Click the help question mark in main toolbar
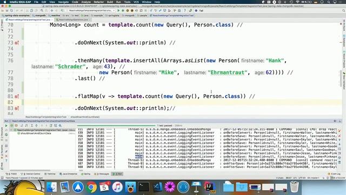 pyautogui.click(x=185, y=10)
